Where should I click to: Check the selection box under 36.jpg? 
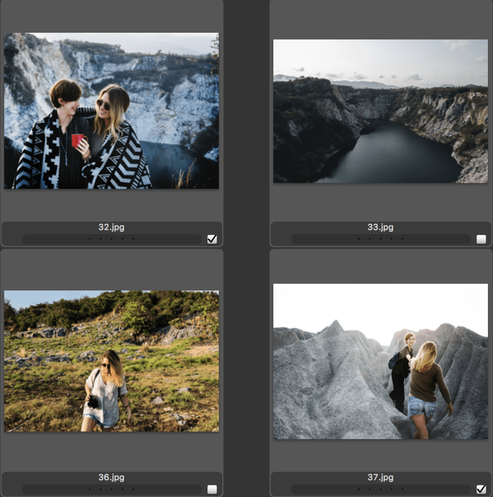coord(212,489)
